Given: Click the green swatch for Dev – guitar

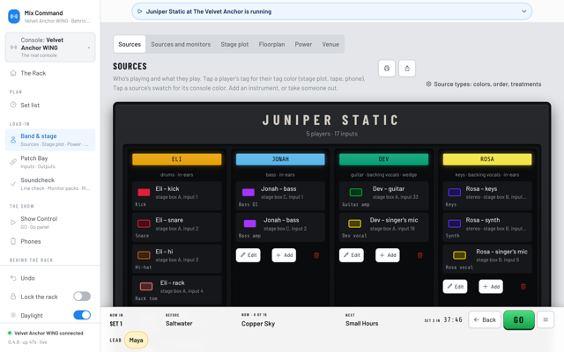Looking at the screenshot, I should [356, 192].
